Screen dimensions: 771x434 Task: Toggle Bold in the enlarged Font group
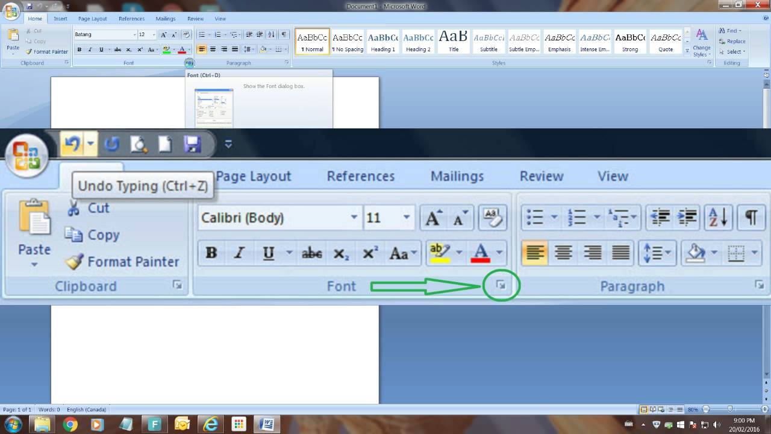[211, 253]
